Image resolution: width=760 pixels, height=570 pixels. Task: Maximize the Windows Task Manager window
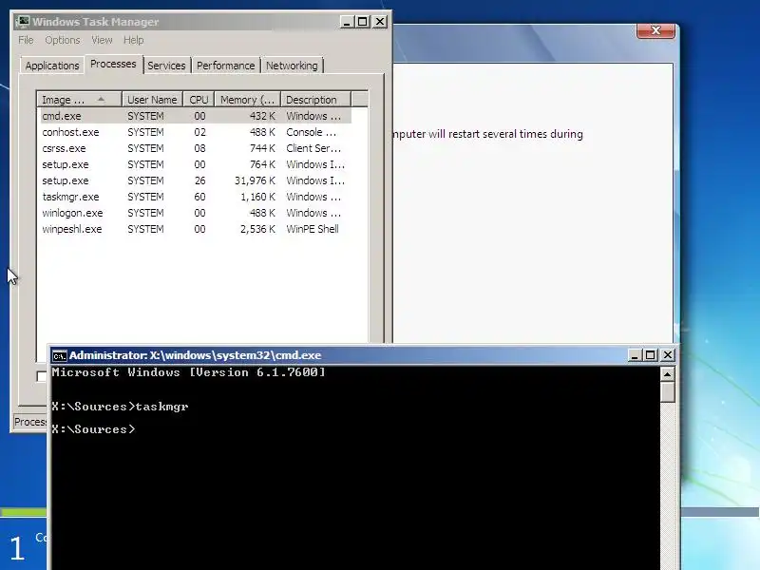click(363, 22)
